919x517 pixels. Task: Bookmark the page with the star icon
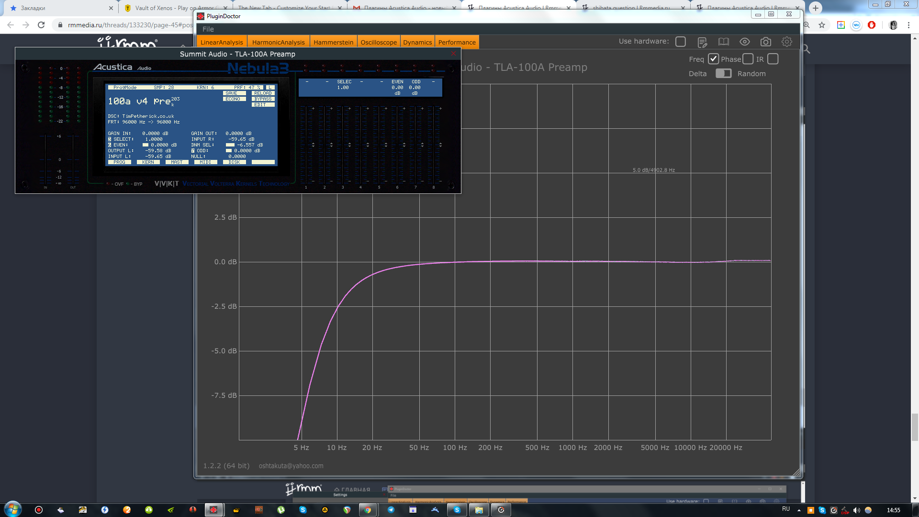(x=822, y=25)
